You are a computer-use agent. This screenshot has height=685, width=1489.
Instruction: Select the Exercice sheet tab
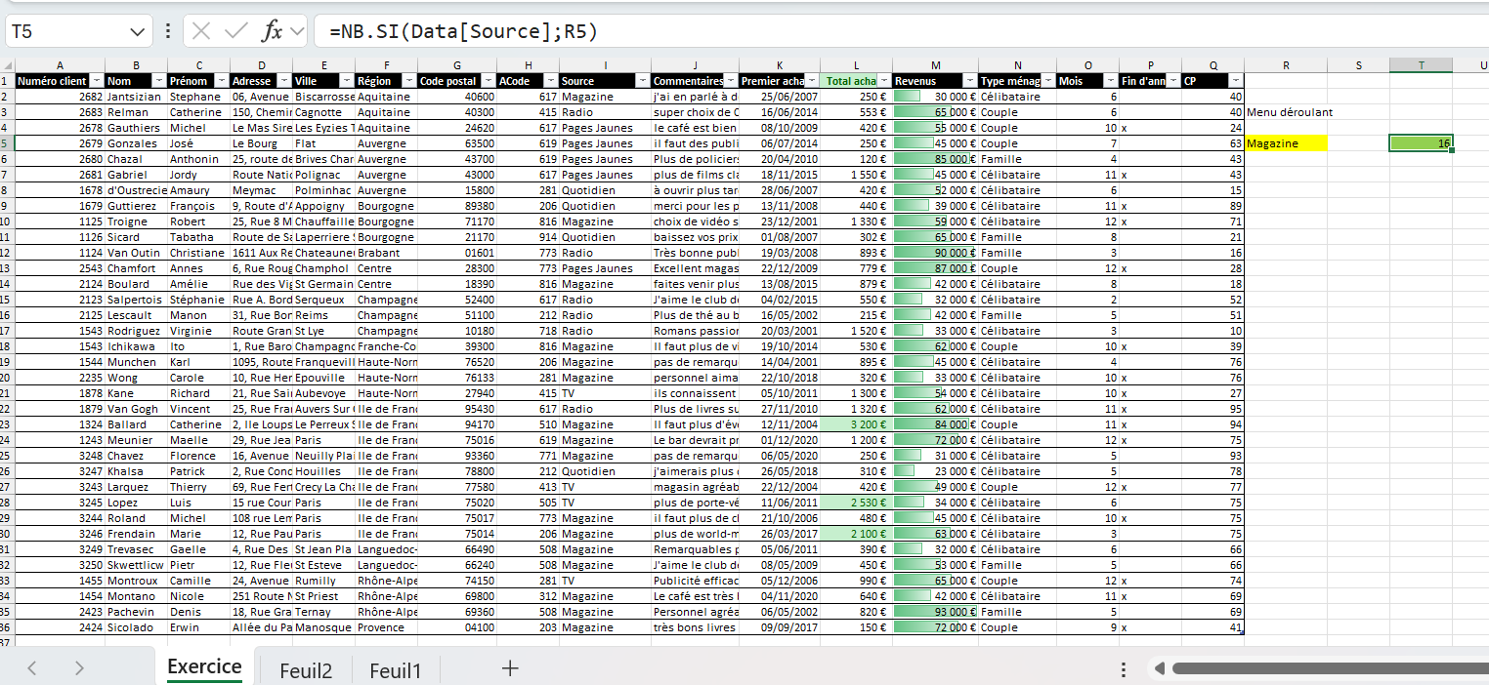tap(204, 667)
